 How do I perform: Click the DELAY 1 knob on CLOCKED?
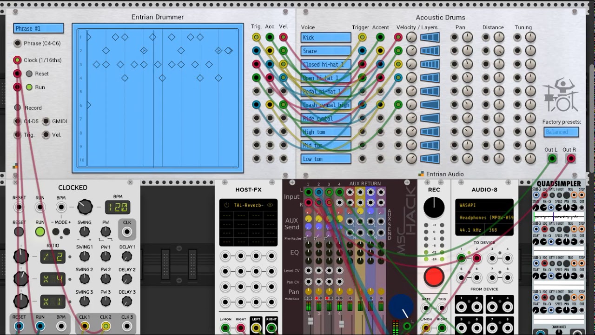[x=127, y=256]
